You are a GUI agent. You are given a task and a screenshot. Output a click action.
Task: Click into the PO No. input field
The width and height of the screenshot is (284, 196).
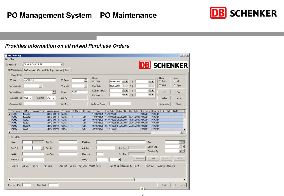click(x=40, y=80)
